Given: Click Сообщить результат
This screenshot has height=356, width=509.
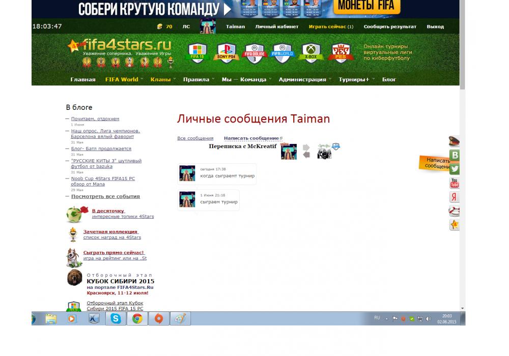Looking at the screenshot, I should pos(390,26).
